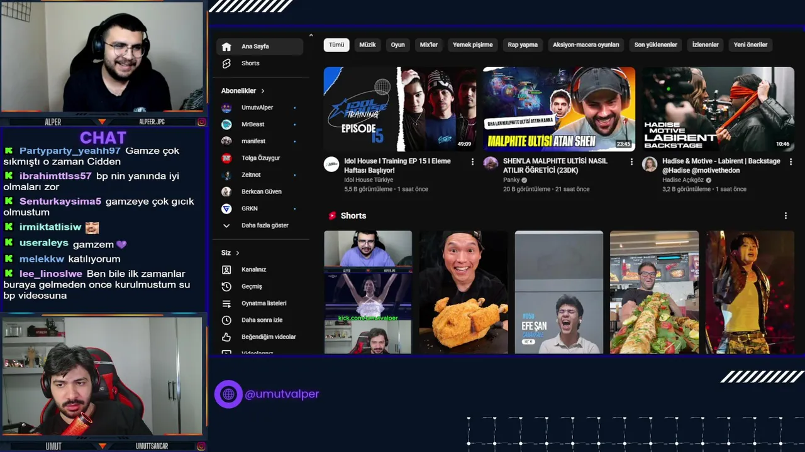Select the Yeni öneriler filter chip
The image size is (805, 452).
click(x=751, y=45)
